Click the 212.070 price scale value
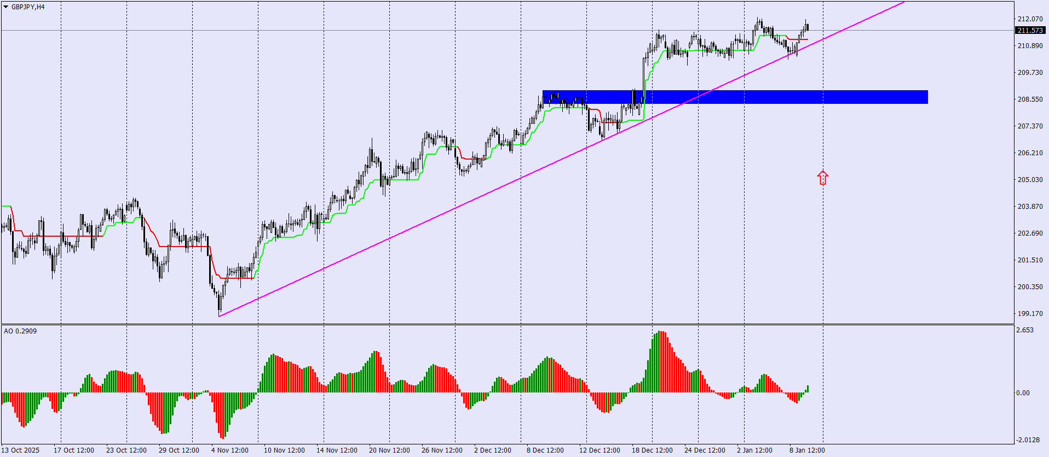 tap(1030, 19)
